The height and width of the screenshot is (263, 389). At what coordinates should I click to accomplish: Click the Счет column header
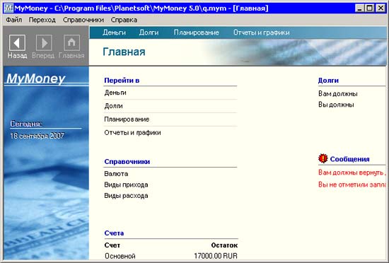(112, 245)
